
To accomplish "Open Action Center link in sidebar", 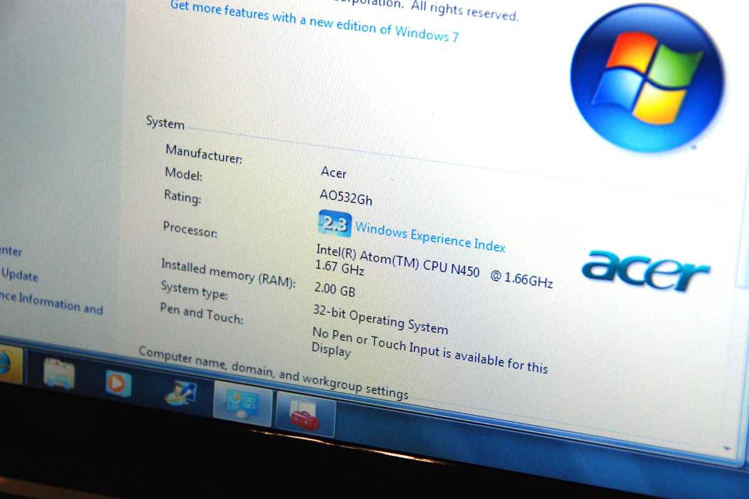I will (11, 252).
